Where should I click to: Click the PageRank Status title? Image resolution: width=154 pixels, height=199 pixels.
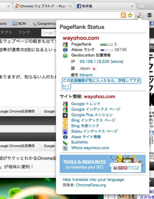[x=82, y=27]
